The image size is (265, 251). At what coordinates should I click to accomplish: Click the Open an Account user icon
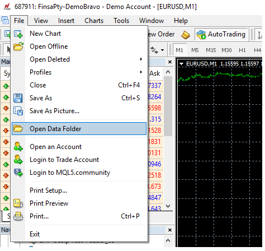(18, 147)
